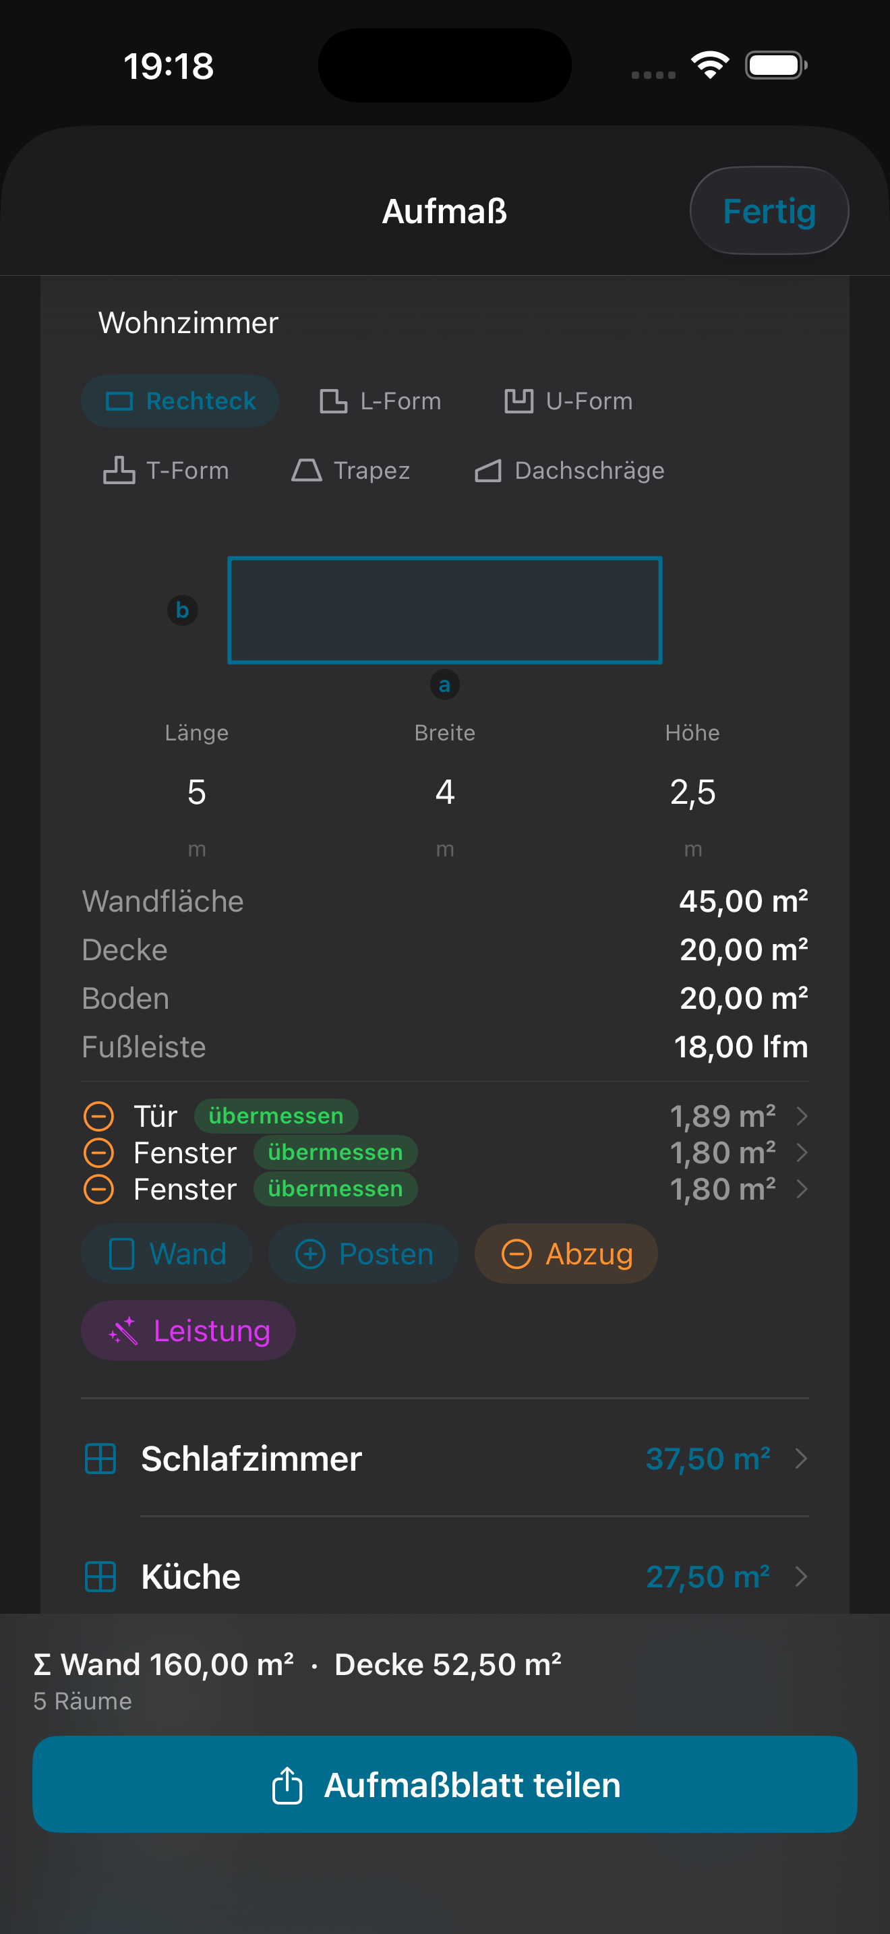
Task: Expand the Schlafzimmer room chevron
Action: (x=802, y=1459)
